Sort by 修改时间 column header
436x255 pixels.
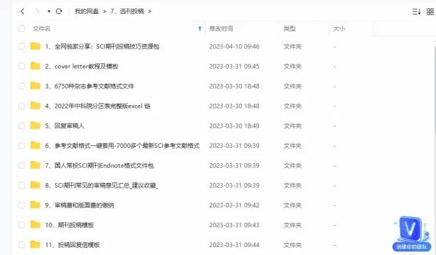(221, 28)
